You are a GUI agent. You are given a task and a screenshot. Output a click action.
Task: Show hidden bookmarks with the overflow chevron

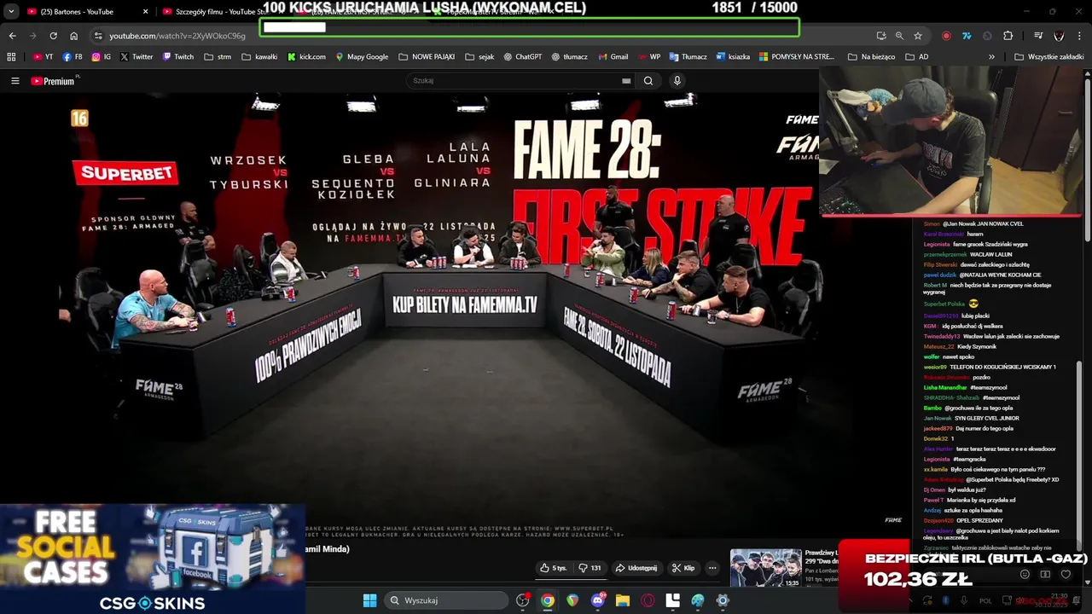click(991, 57)
